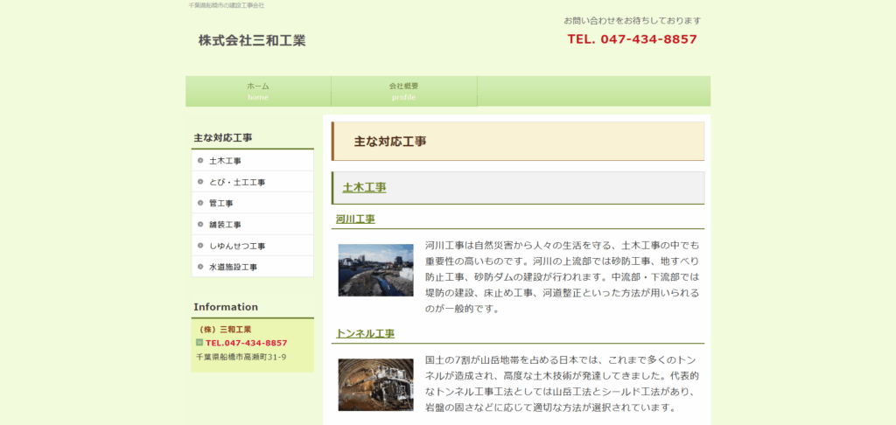The width and height of the screenshot is (896, 425).
Task: Select 水道施設工事 in the sidebar menu
Action: (x=233, y=267)
